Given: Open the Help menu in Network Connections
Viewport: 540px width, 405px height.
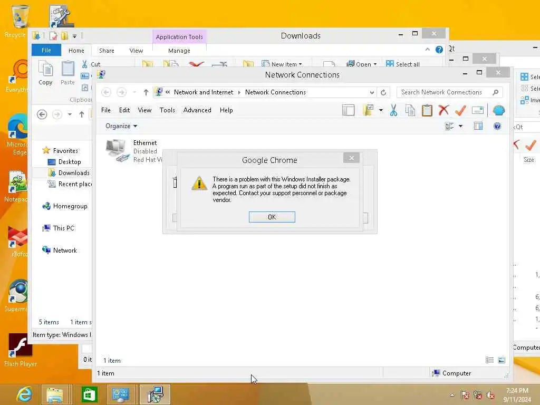Looking at the screenshot, I should [226, 110].
